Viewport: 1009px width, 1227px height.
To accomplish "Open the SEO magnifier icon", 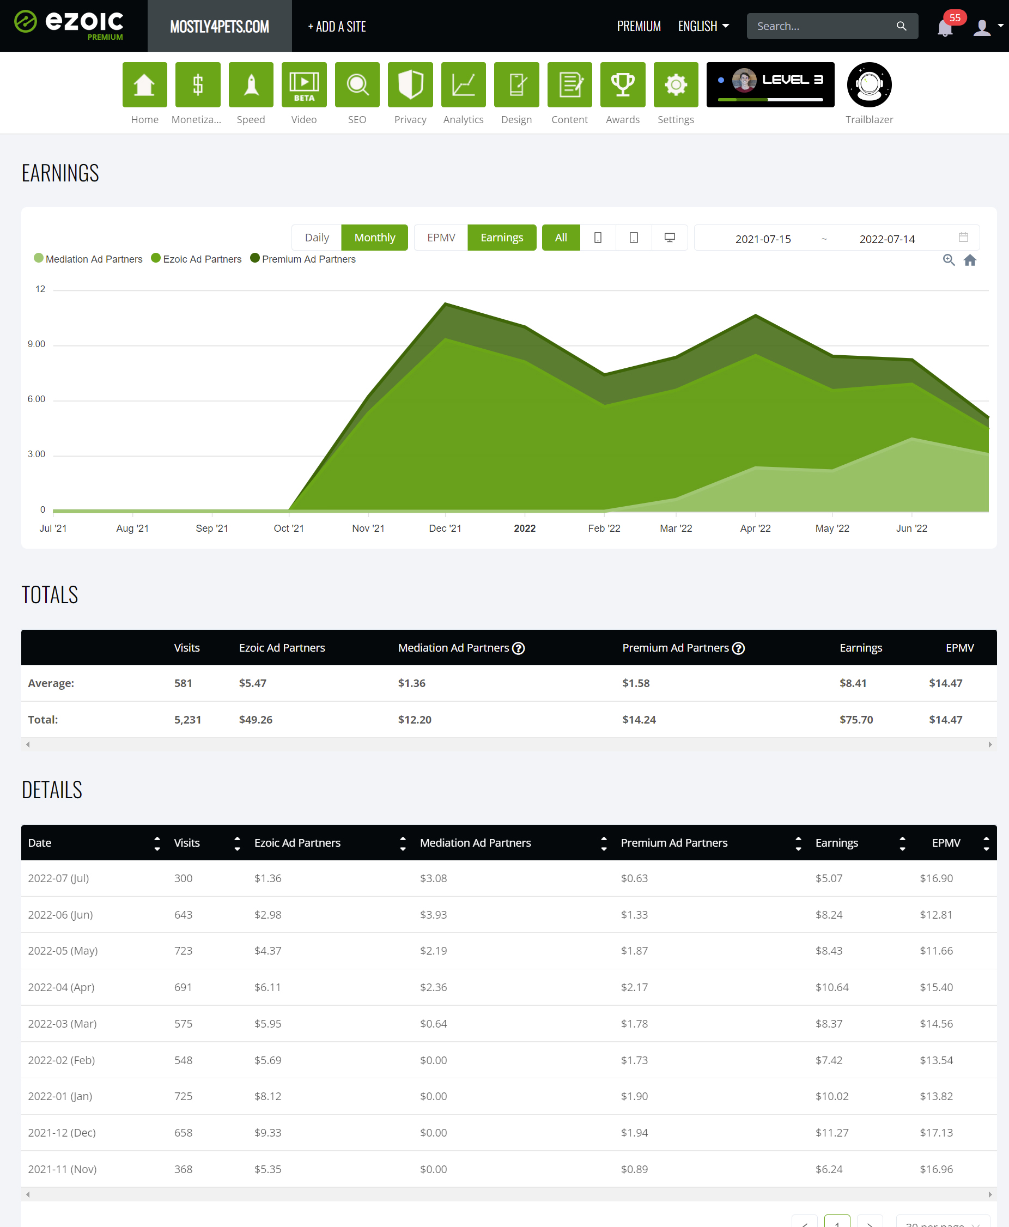I will 357,85.
